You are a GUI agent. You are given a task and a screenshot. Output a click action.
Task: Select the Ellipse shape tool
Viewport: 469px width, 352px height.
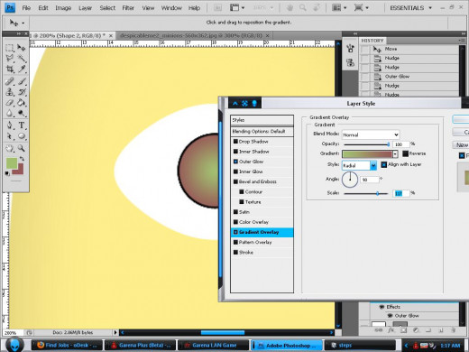(22, 136)
